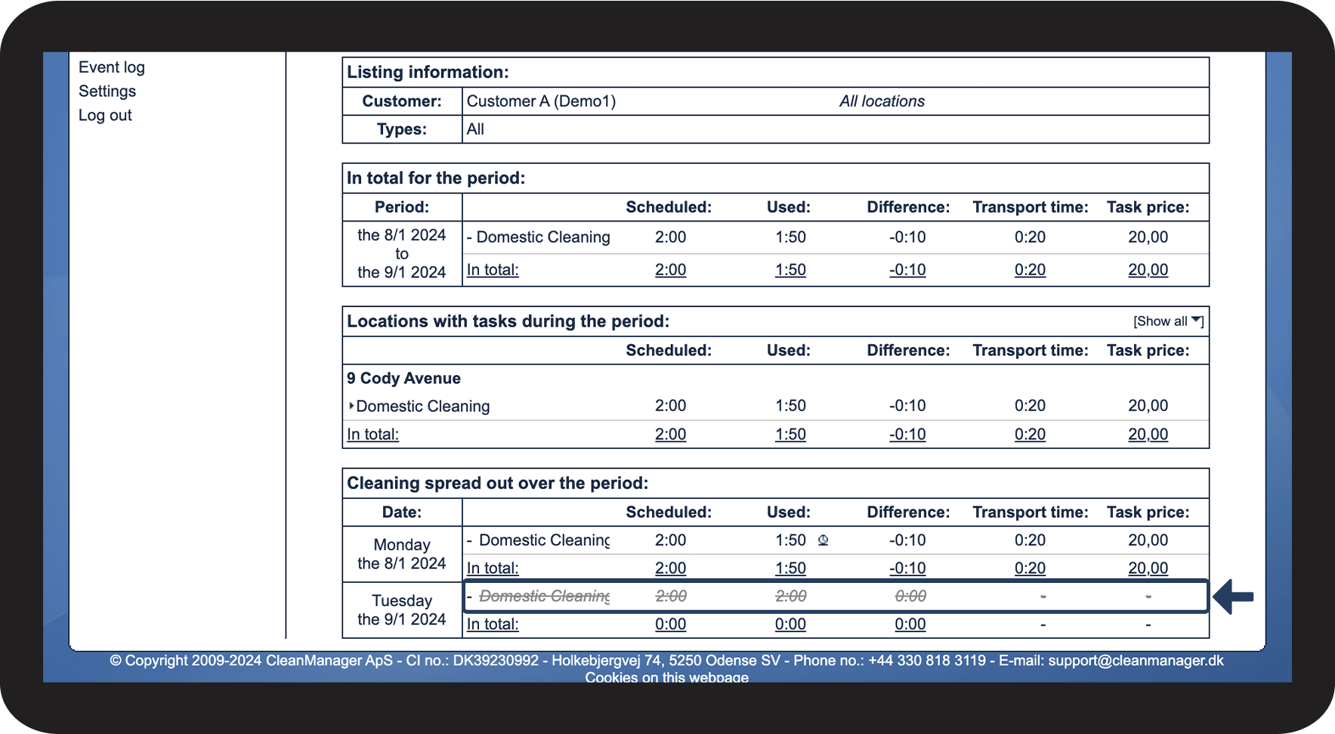
Task: Click the support@cleanmanager.dk email address
Action: point(1136,661)
